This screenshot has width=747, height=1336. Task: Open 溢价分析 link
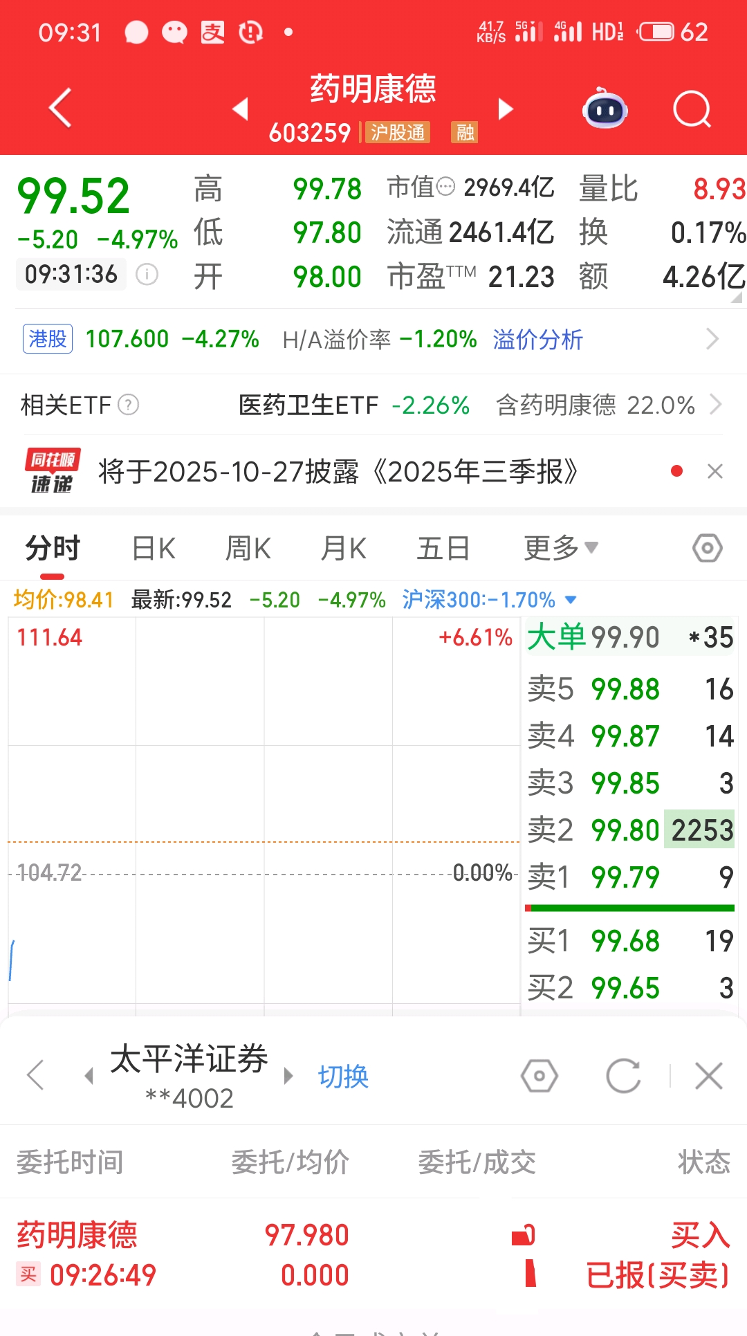[537, 340]
